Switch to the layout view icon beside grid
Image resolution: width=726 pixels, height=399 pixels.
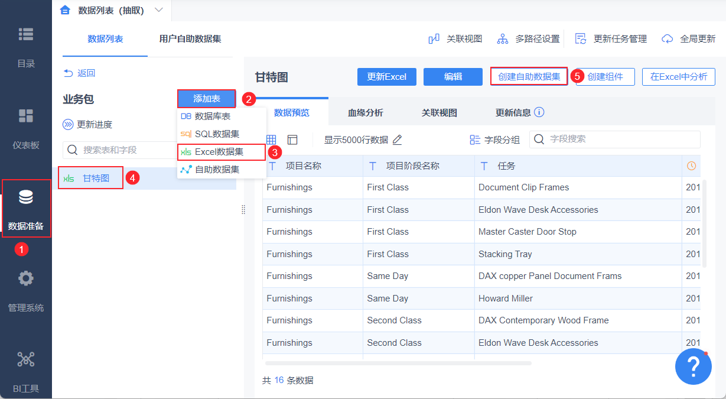(x=292, y=140)
